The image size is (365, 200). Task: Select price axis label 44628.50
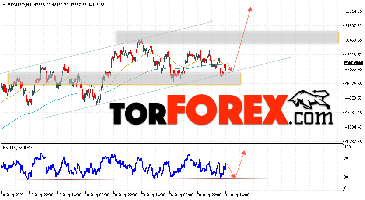coord(354,98)
